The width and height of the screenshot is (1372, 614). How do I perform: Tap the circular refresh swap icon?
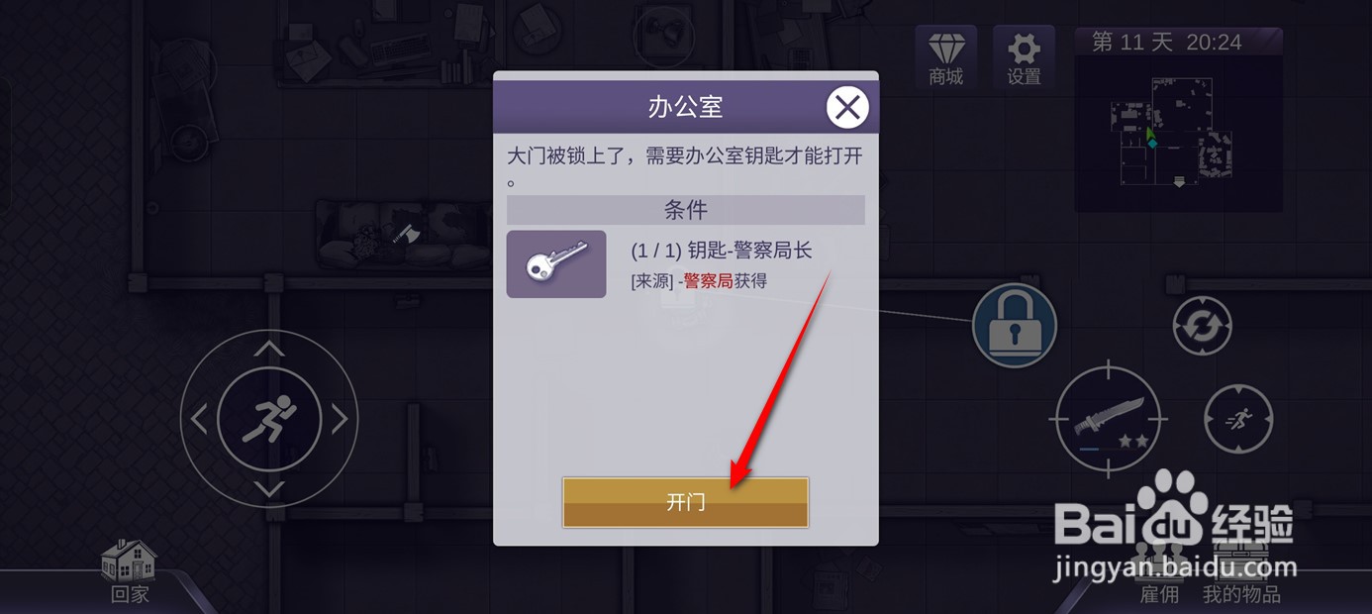pyautogui.click(x=1202, y=326)
